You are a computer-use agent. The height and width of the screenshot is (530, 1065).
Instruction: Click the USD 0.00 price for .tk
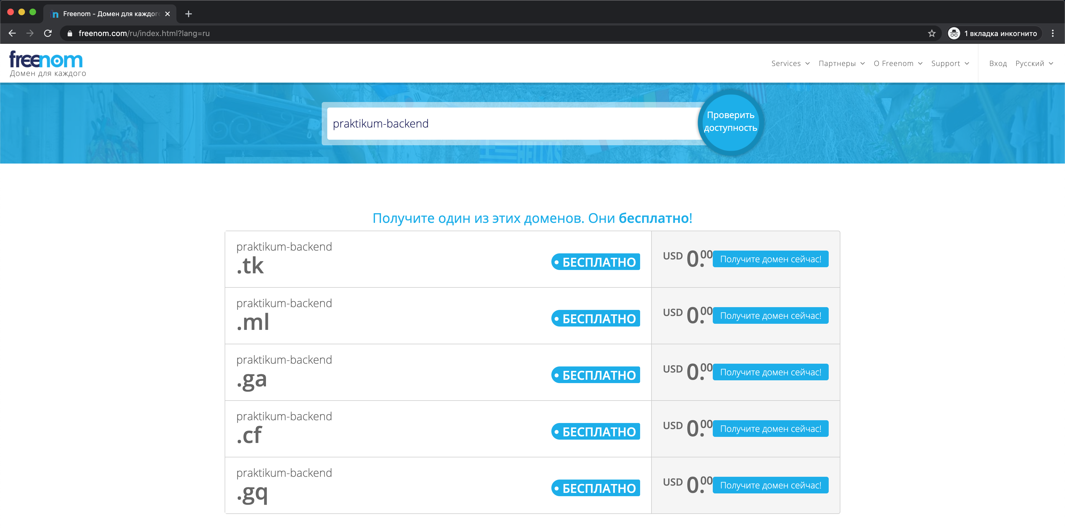pos(688,259)
